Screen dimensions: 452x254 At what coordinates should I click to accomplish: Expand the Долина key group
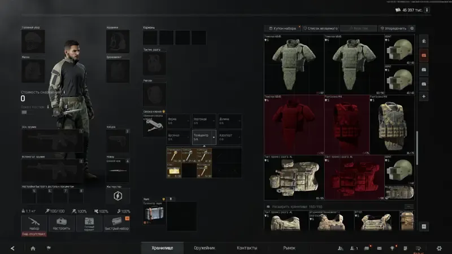(x=229, y=121)
